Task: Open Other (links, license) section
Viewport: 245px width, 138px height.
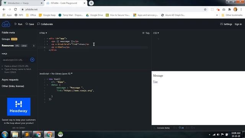Action: point(13,86)
